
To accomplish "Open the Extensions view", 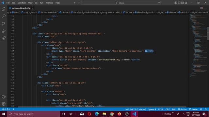I will pos(4,38).
